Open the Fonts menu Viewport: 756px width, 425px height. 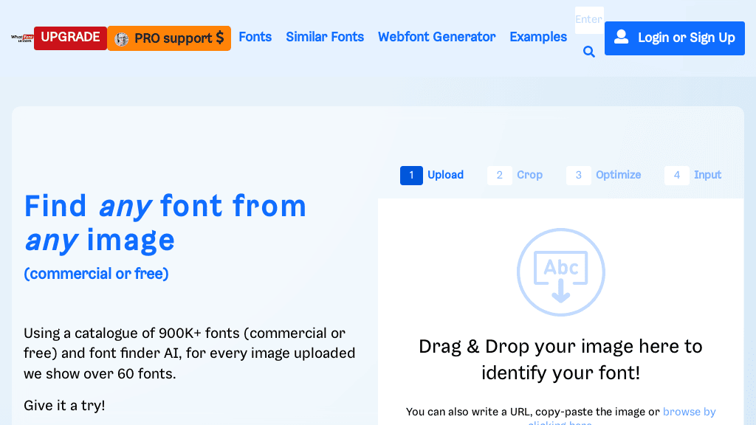tap(255, 36)
